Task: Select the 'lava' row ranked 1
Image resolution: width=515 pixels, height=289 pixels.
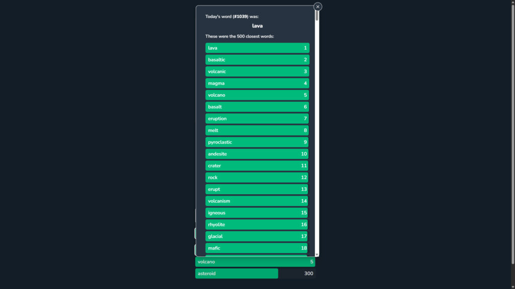Action: [257, 48]
